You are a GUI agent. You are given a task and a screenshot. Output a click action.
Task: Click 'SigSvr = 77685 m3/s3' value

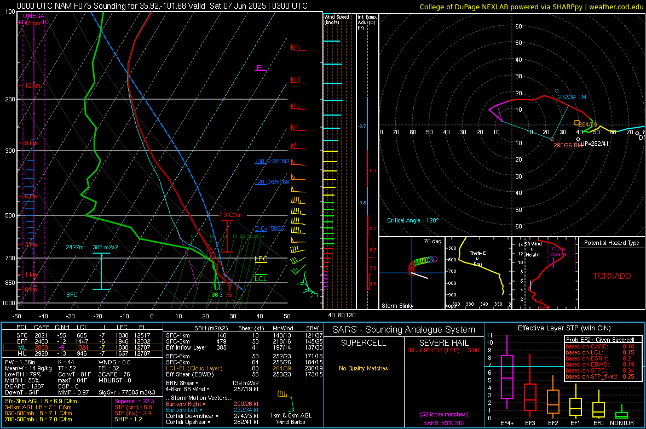click(127, 392)
